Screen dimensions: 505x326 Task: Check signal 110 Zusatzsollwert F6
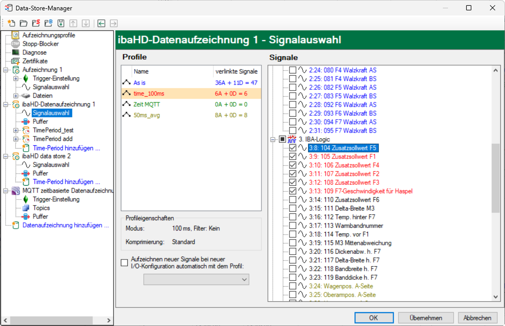pos(293,199)
